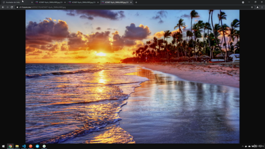This screenshot has width=265, height=149.
Task: Close the Acortador de Links tab
Action: coord(32,2)
